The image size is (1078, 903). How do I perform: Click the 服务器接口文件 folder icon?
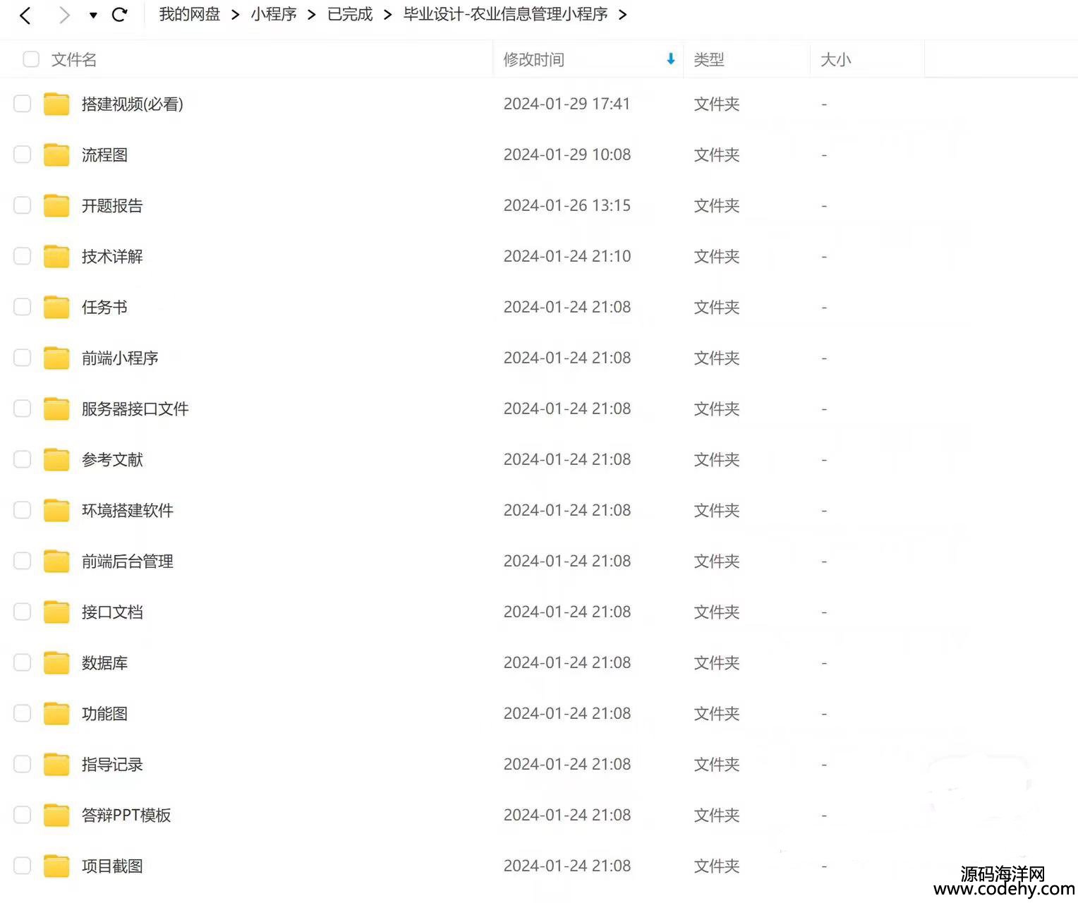56,408
